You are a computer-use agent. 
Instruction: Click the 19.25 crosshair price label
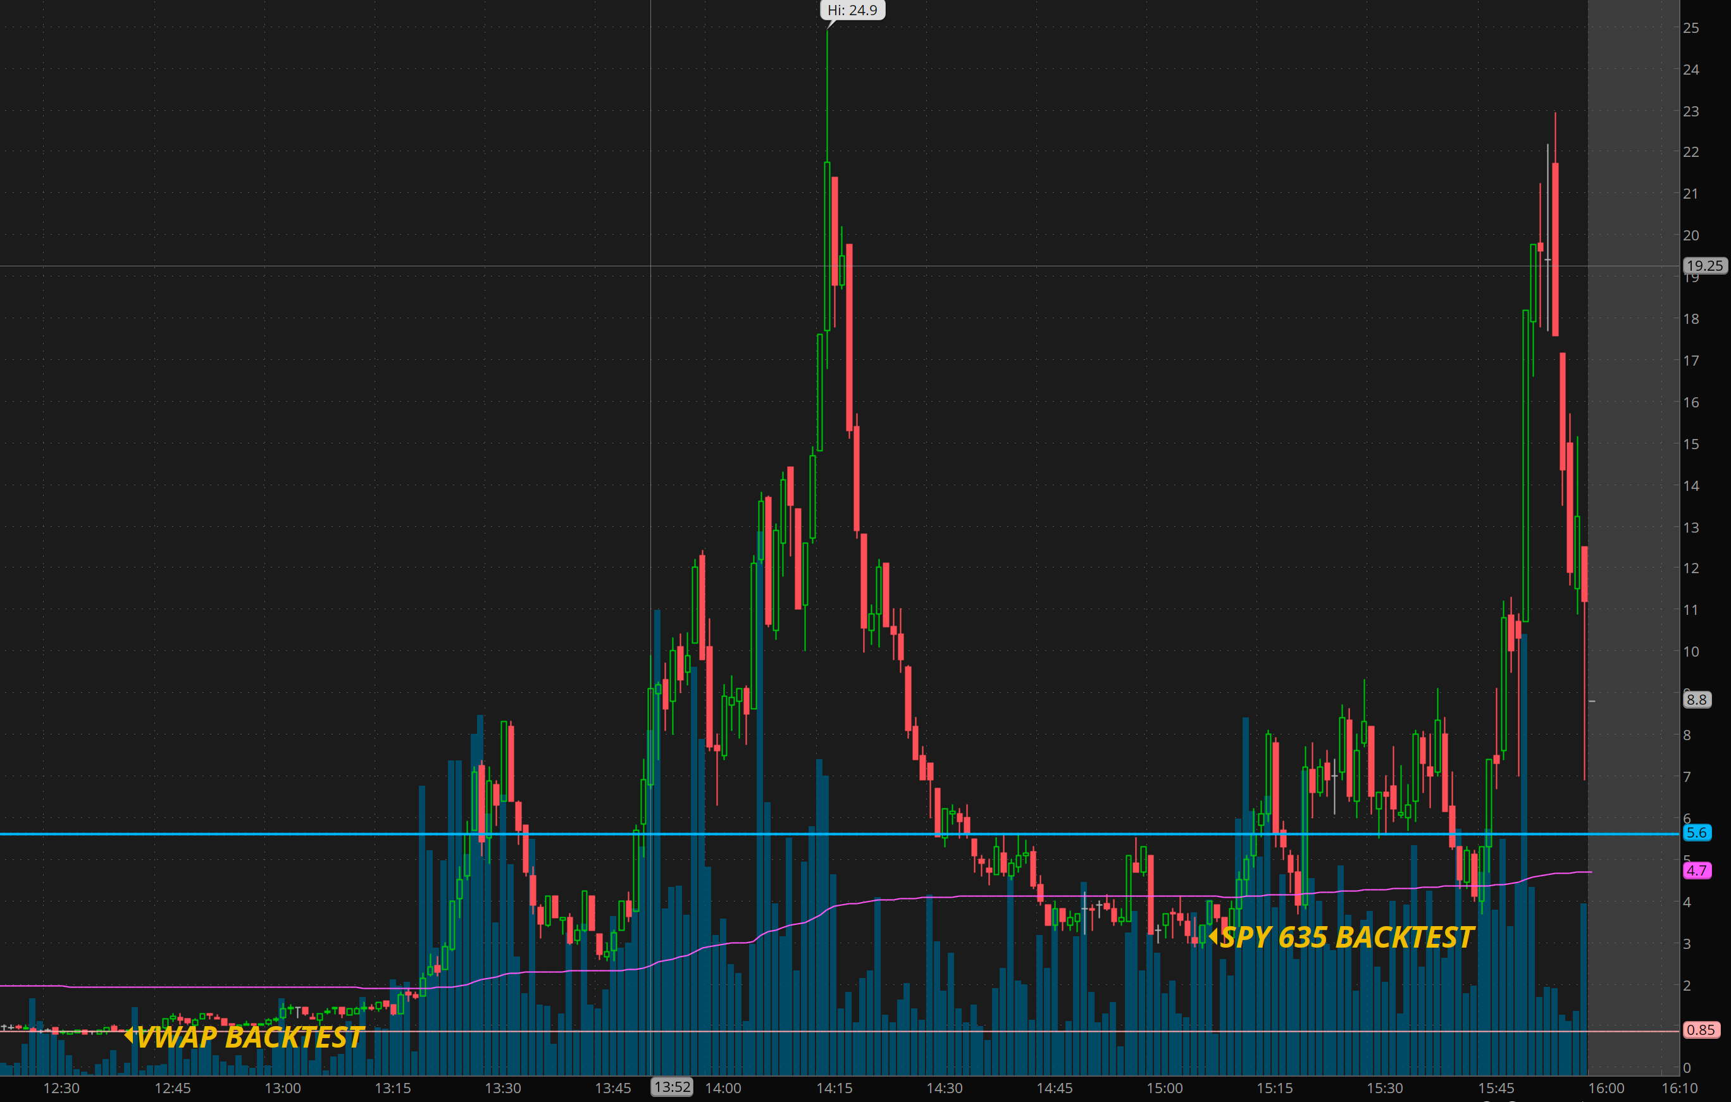[x=1704, y=265]
